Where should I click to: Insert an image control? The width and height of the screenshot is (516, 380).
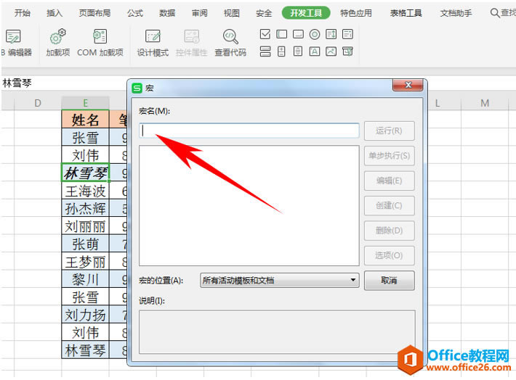point(331,51)
